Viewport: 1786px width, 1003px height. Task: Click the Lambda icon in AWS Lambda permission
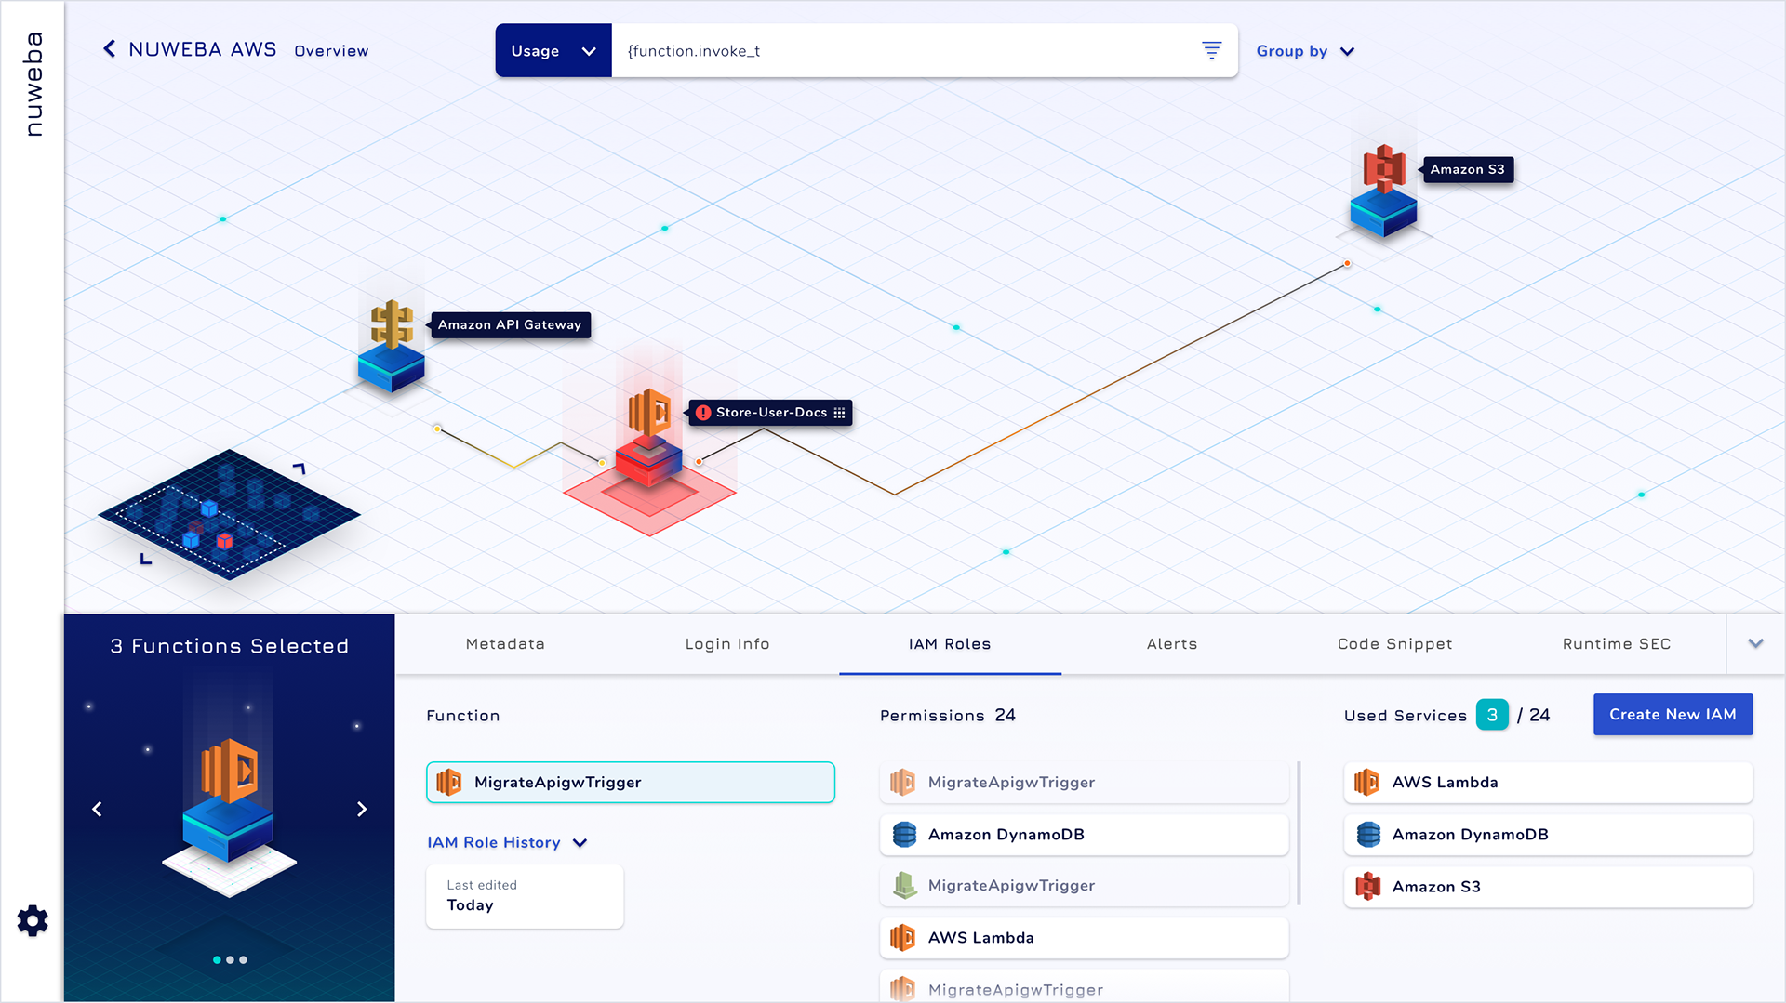[x=902, y=937]
